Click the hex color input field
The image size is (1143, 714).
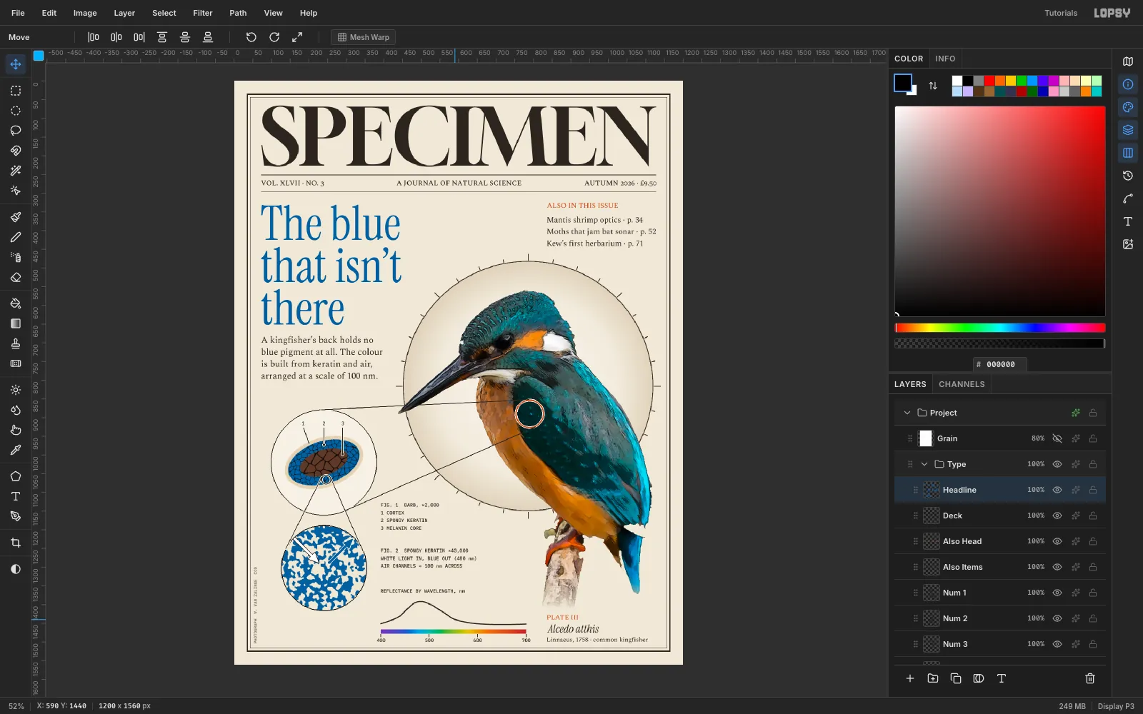click(1000, 364)
